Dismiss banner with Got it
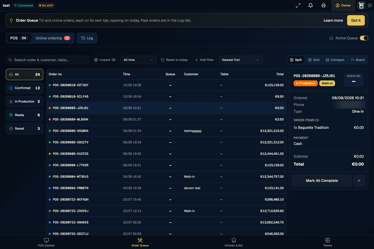 click(x=356, y=20)
